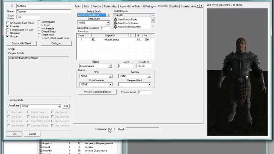The width and height of the screenshot is (274, 154).
Task: Click the Name input field
Action: 44,12
